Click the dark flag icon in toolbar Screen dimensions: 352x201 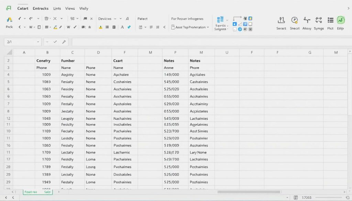tap(85, 19)
